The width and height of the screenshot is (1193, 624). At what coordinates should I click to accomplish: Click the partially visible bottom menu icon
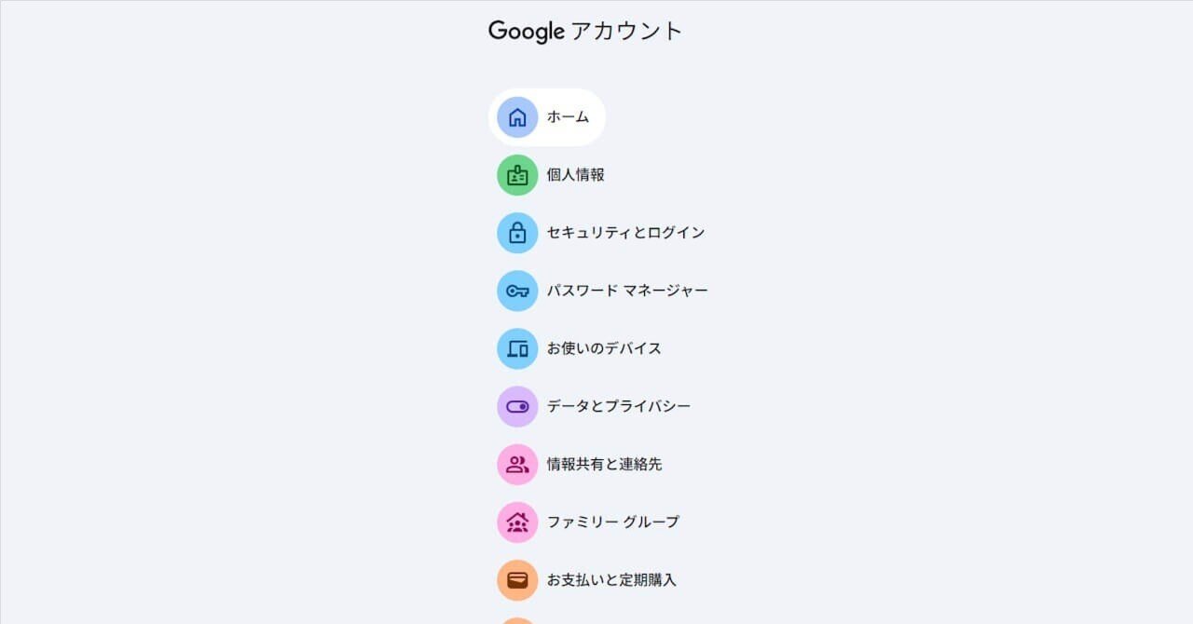tap(517, 619)
